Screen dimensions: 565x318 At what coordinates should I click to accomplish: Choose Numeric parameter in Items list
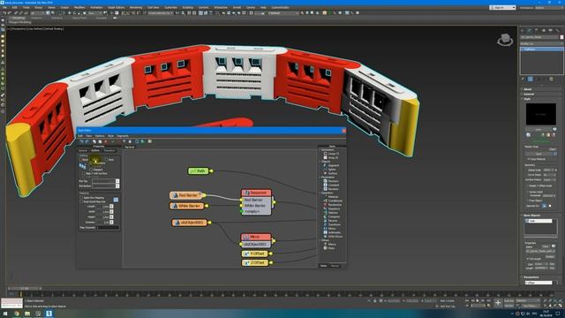point(331,181)
